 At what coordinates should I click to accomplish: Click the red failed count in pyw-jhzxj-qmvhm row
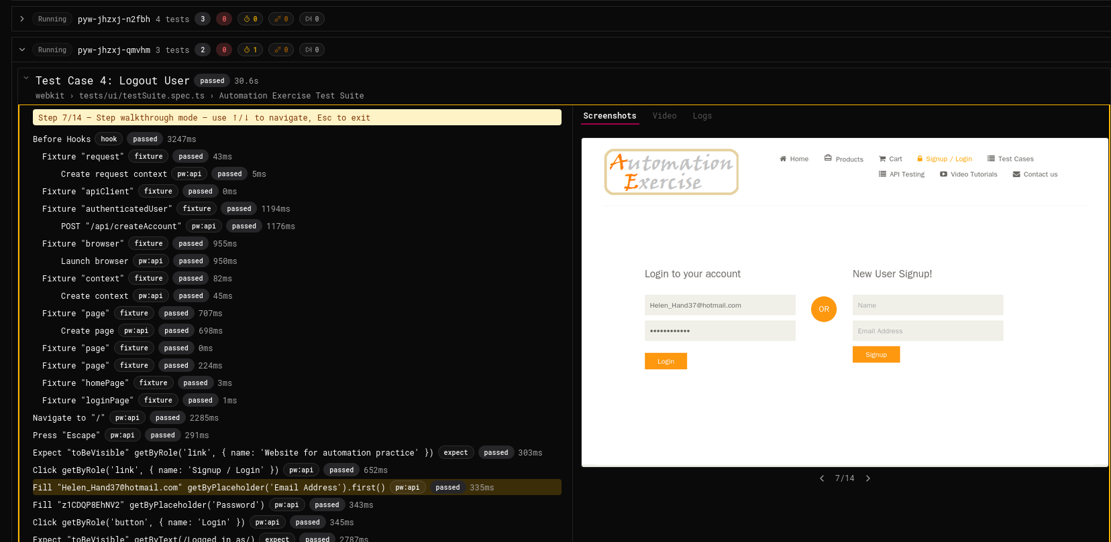(x=224, y=50)
